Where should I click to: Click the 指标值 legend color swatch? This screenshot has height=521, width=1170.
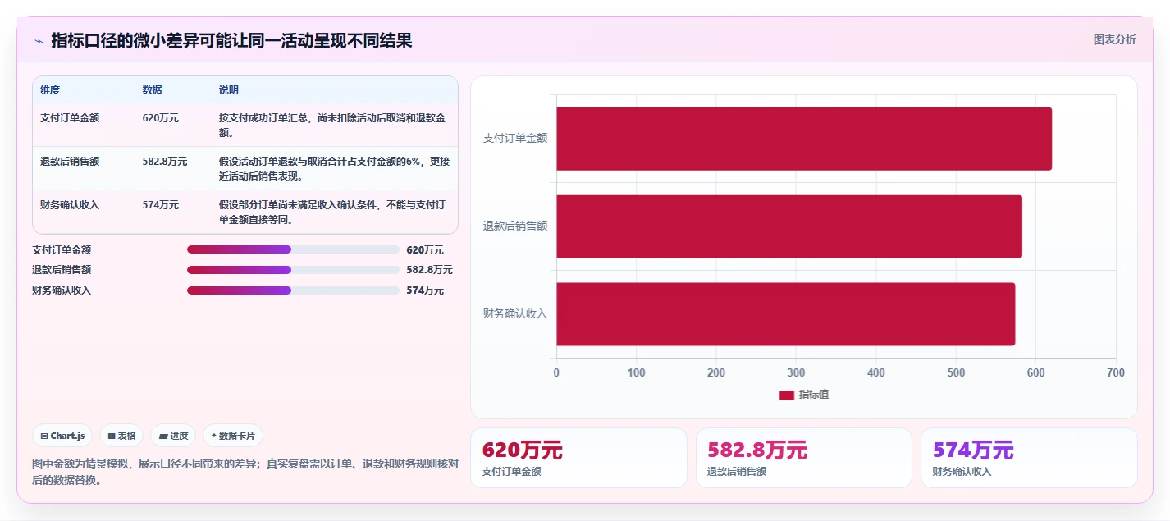787,395
